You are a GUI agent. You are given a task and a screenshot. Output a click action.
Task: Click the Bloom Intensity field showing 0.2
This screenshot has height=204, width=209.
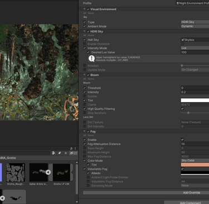195,92
